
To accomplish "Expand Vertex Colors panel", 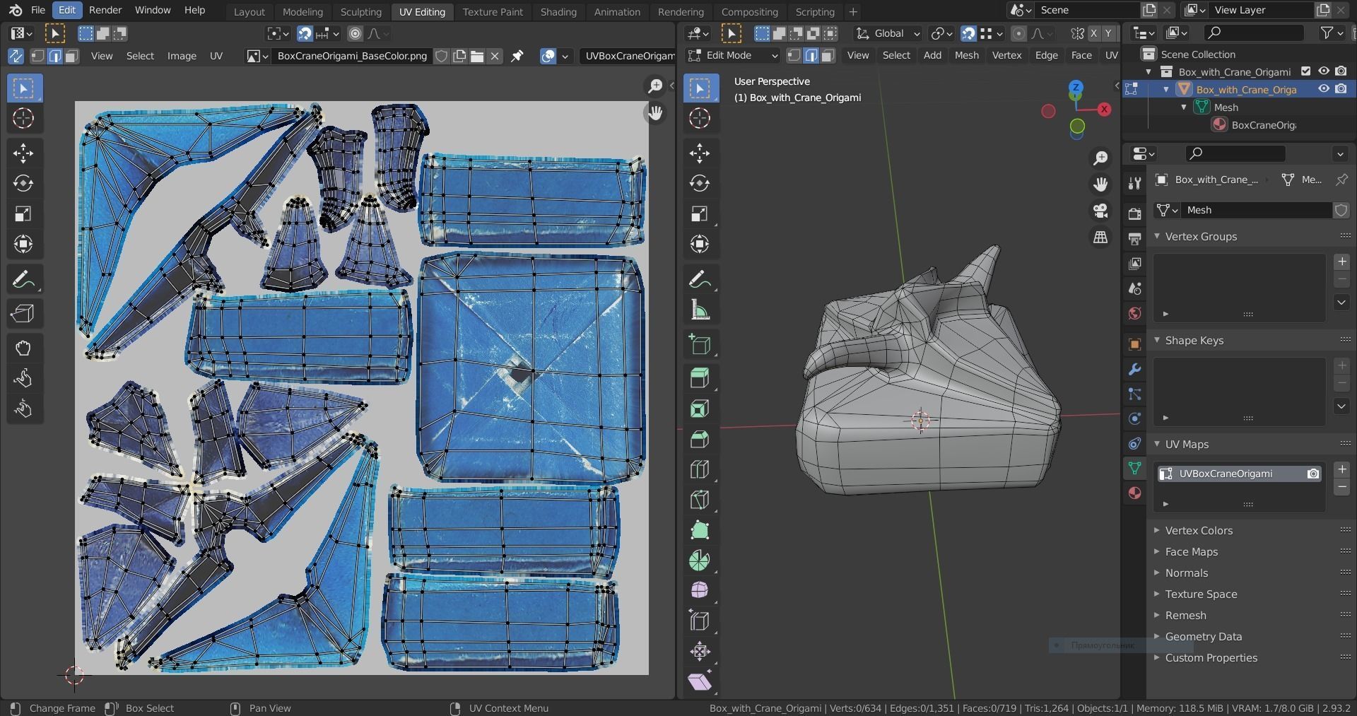I will [x=1157, y=530].
